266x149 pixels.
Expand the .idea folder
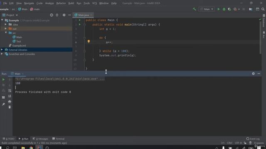pos(5,24)
